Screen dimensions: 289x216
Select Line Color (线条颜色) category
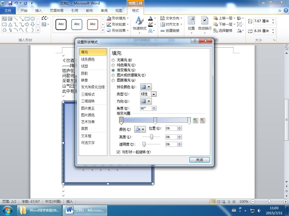[93, 59]
